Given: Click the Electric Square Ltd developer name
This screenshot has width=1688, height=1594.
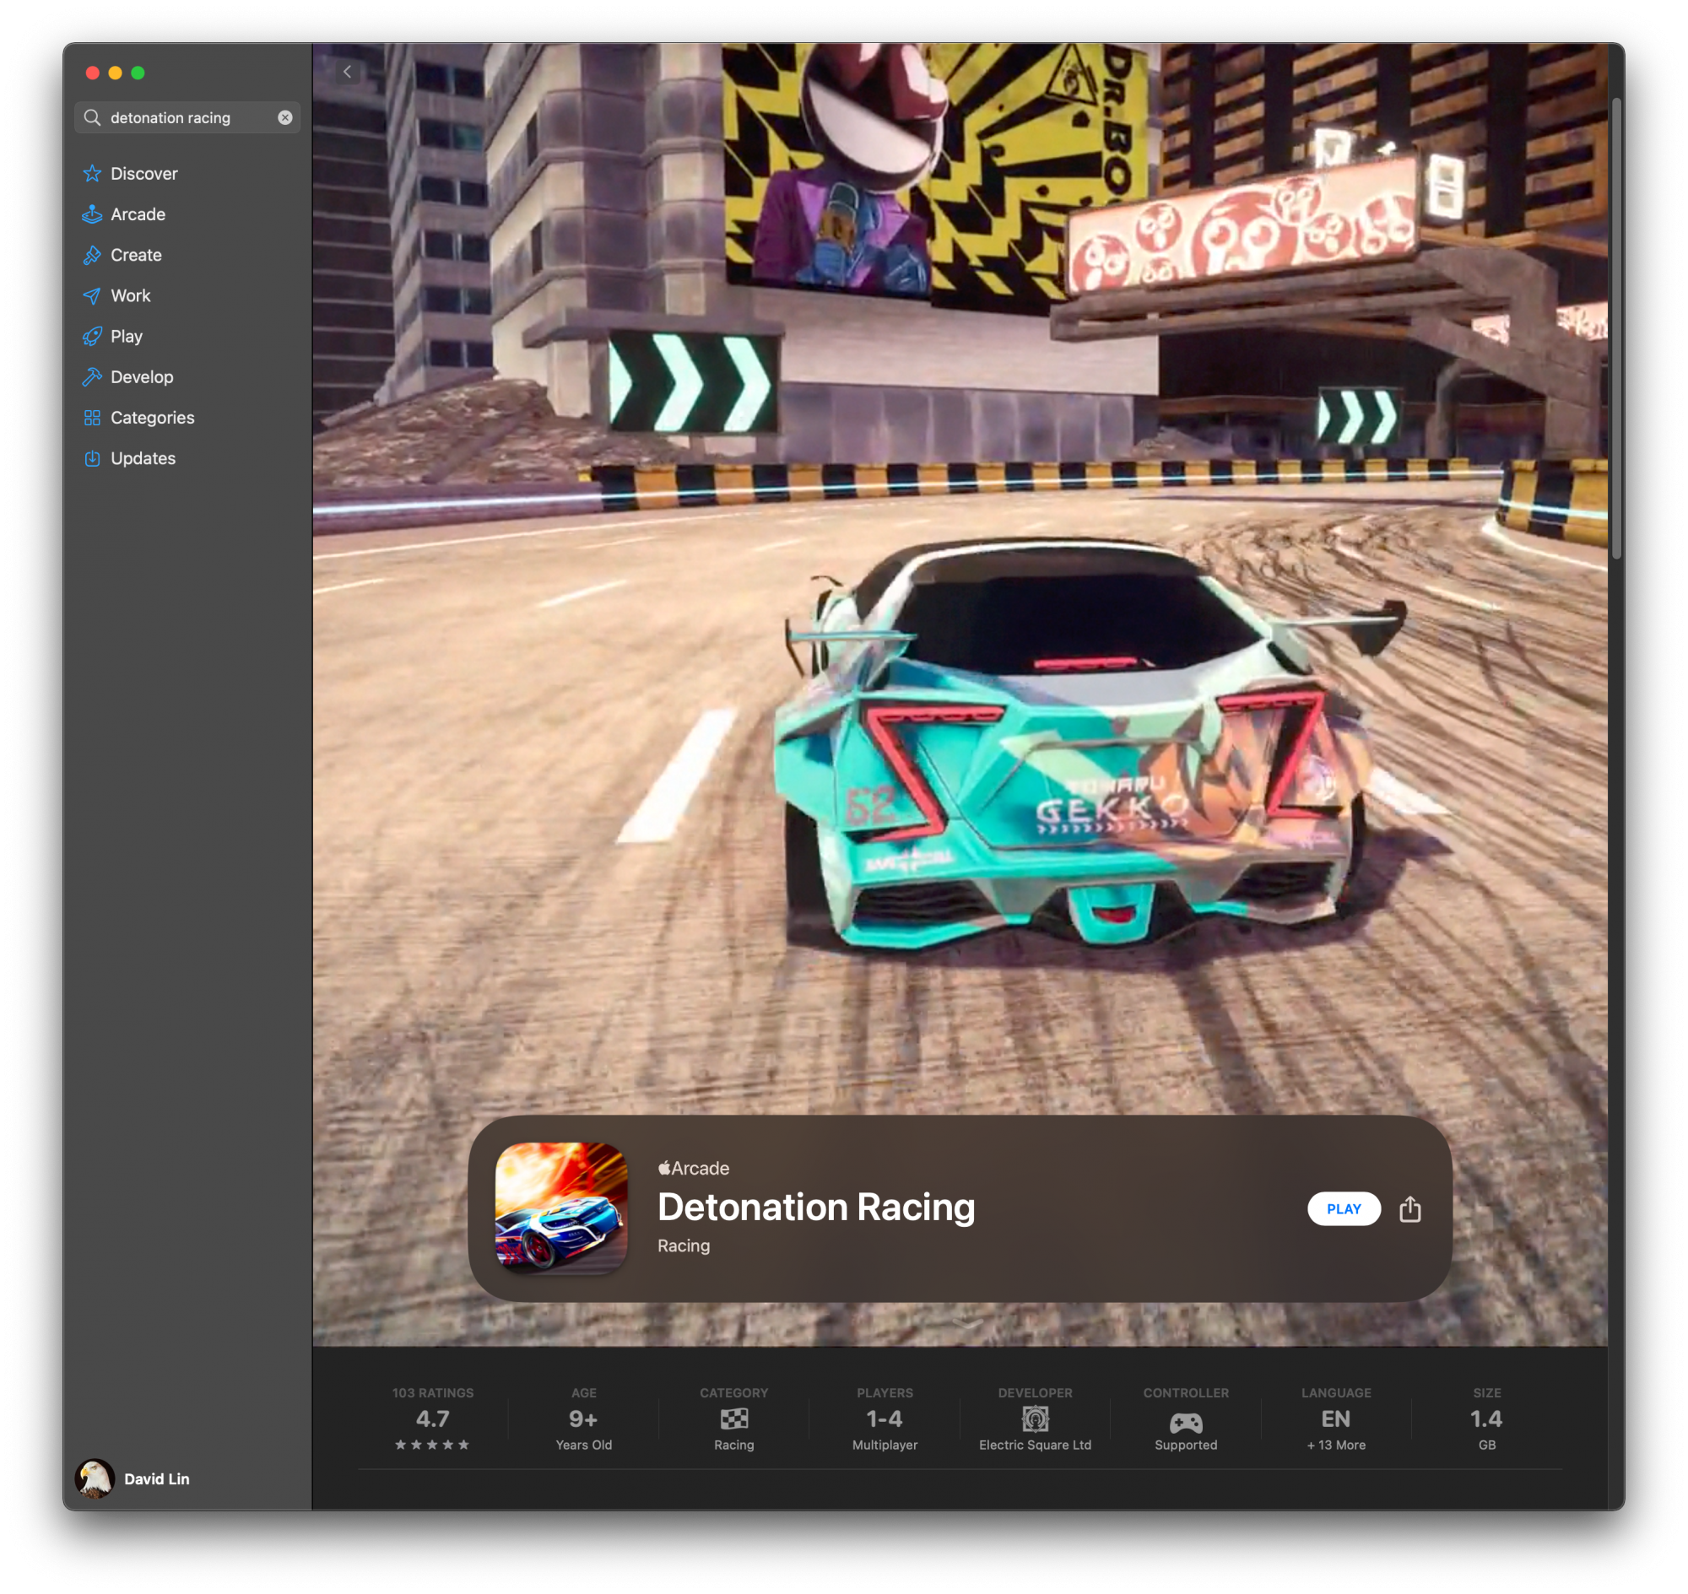Looking at the screenshot, I should point(1035,1445).
